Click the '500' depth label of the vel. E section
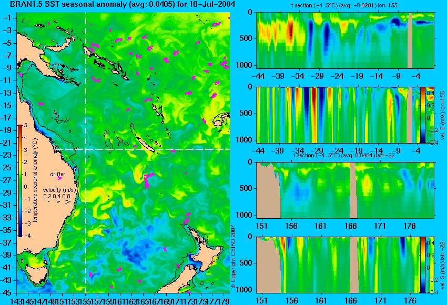The height and width of the screenshot is (305, 447). [x=246, y=113]
